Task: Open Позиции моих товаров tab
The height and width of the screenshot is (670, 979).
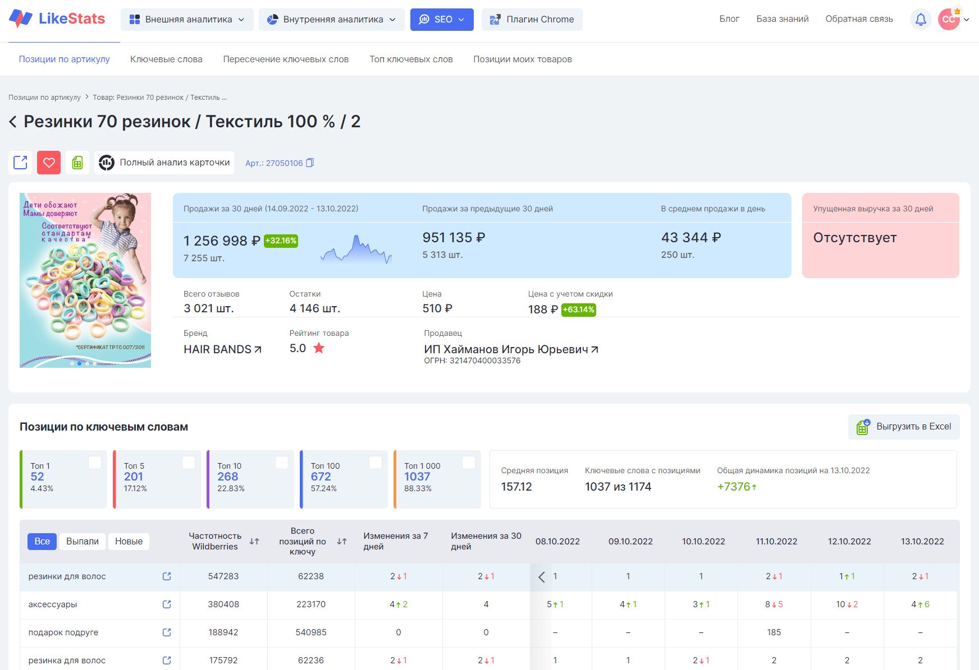Action: 522,59
